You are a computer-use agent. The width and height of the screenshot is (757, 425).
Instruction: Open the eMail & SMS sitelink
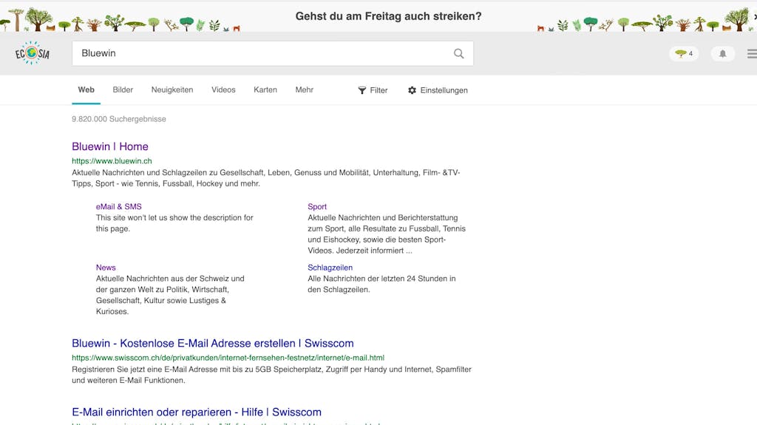pos(119,206)
